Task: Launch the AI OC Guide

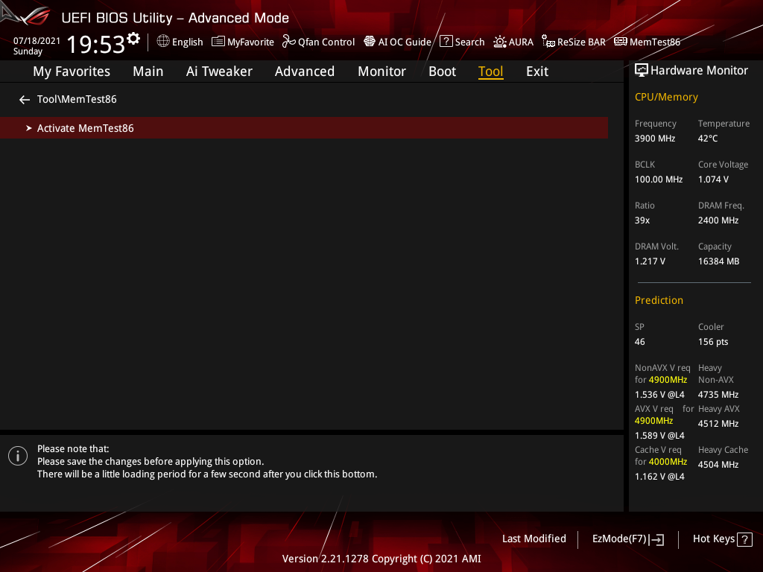Action: pyautogui.click(x=397, y=42)
